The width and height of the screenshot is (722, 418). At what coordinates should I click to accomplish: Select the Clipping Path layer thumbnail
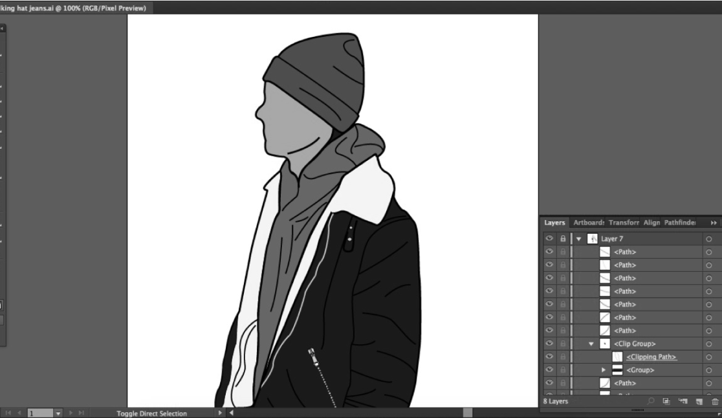617,357
